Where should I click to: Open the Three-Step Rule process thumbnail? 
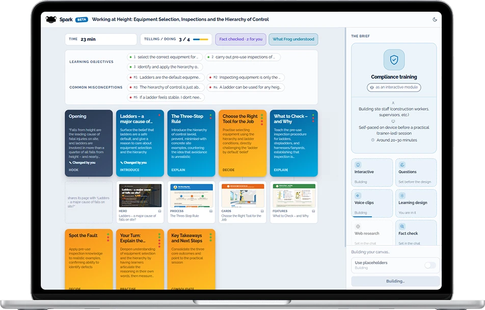(x=192, y=196)
